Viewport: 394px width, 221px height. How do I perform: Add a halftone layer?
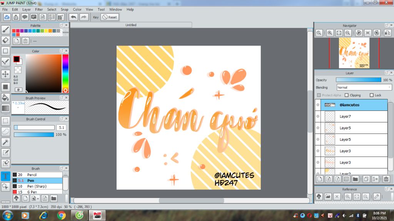point(346,179)
